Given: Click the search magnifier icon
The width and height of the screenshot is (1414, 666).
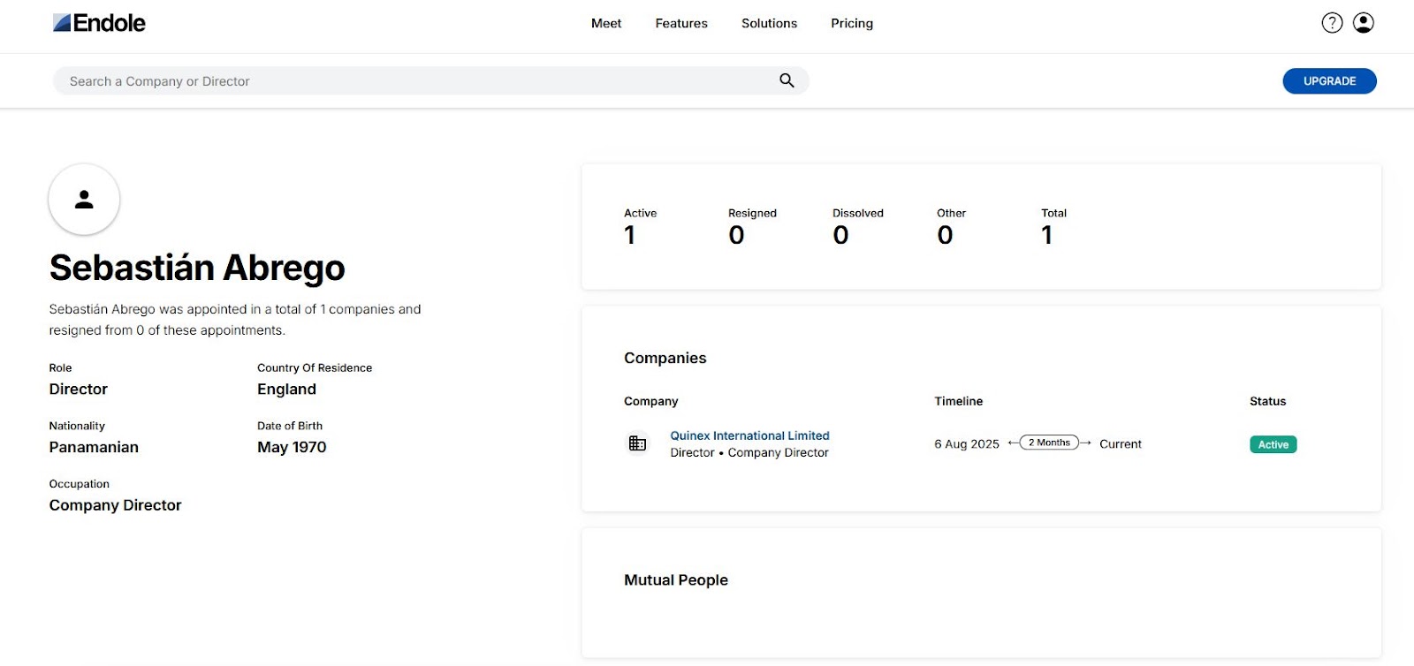Looking at the screenshot, I should click(x=787, y=80).
